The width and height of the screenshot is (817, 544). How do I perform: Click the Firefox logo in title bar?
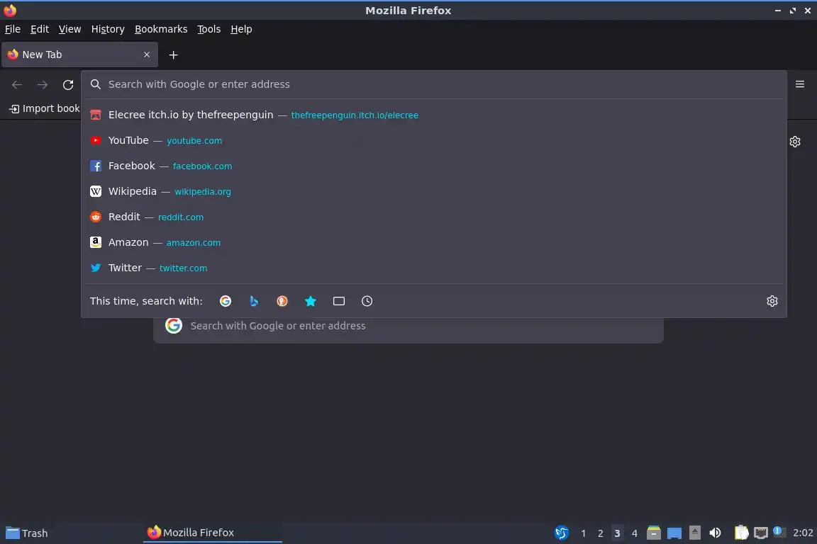pos(10,11)
